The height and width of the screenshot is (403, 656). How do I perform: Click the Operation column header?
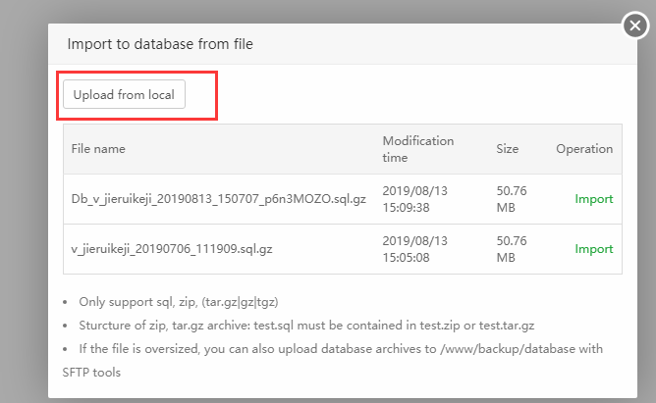pyautogui.click(x=583, y=149)
